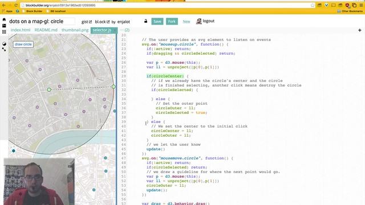Click the blue V extension icon
This screenshot has height=205, width=365.
(x=326, y=5)
